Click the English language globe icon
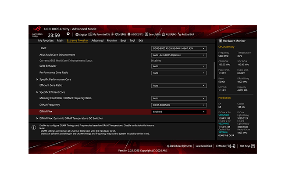Screen dimensions: 285x181 (x=77, y=34)
